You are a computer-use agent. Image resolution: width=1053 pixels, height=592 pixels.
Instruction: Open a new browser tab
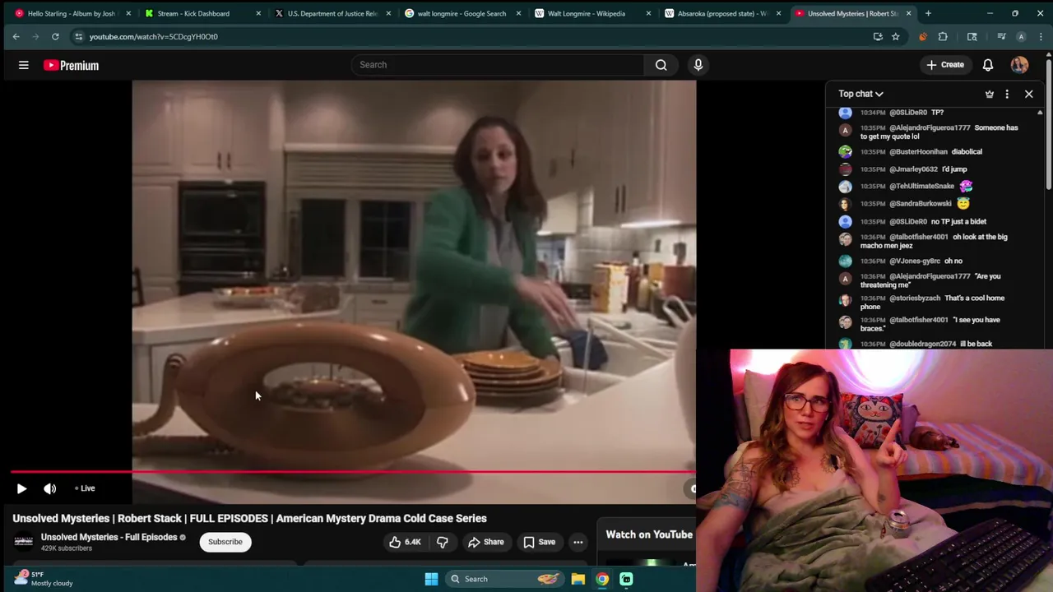(x=928, y=13)
